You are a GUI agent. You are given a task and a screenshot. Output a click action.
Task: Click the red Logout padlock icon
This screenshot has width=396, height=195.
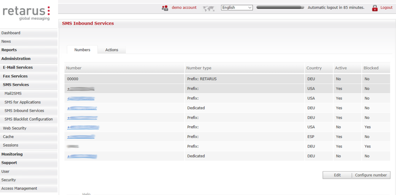click(375, 8)
